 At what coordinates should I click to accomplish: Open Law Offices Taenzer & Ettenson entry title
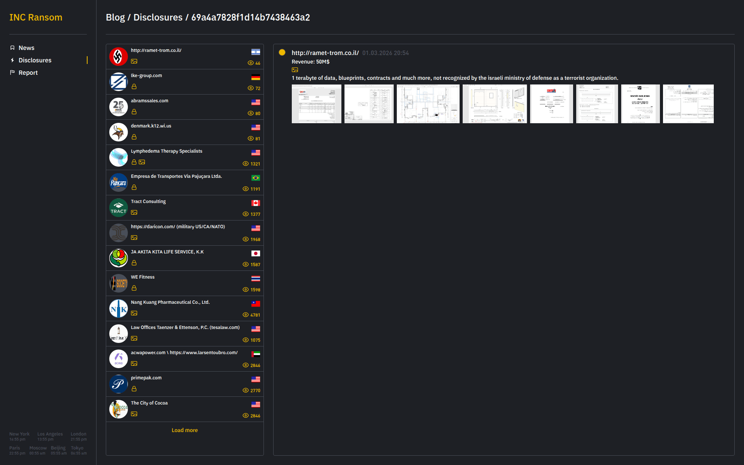pos(185,327)
